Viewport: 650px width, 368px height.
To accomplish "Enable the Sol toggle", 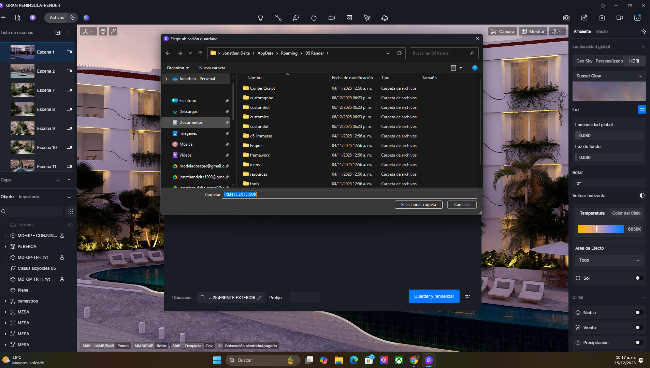I will click(639, 278).
